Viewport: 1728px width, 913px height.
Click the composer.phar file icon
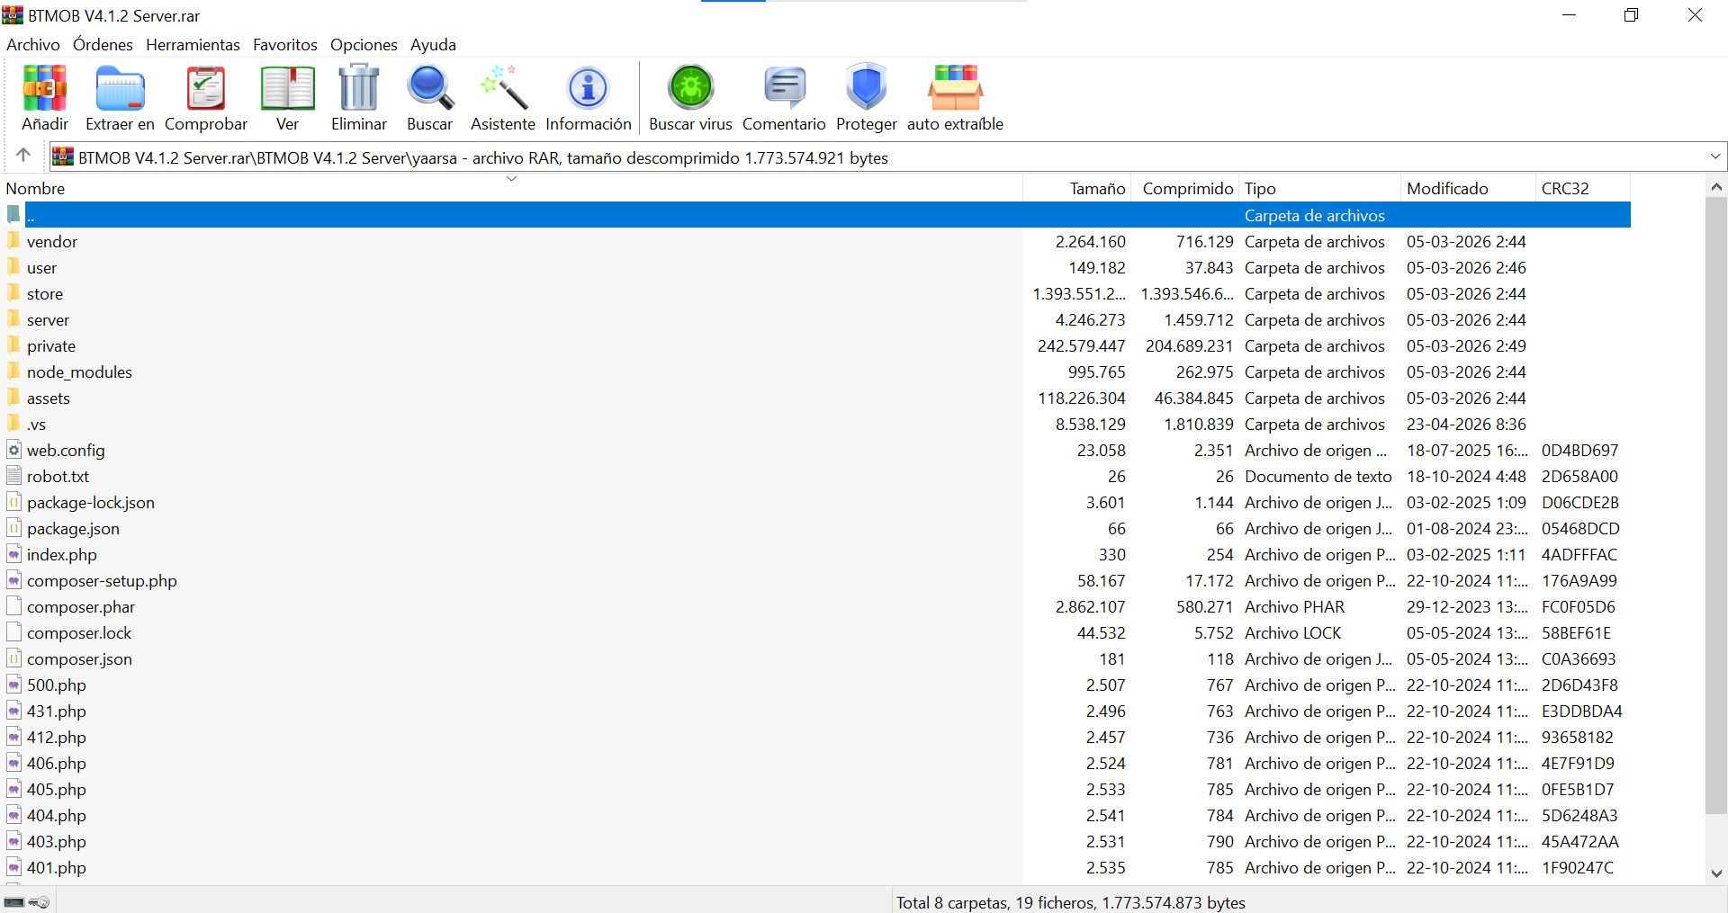pyautogui.click(x=13, y=606)
